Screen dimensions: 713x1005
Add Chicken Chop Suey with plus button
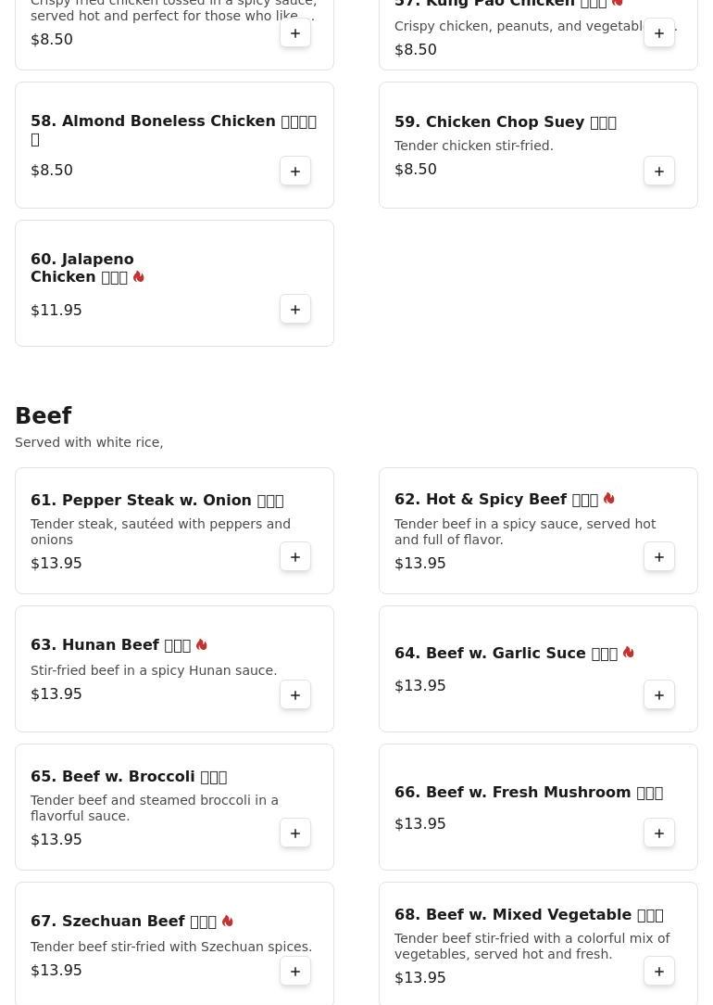(659, 172)
